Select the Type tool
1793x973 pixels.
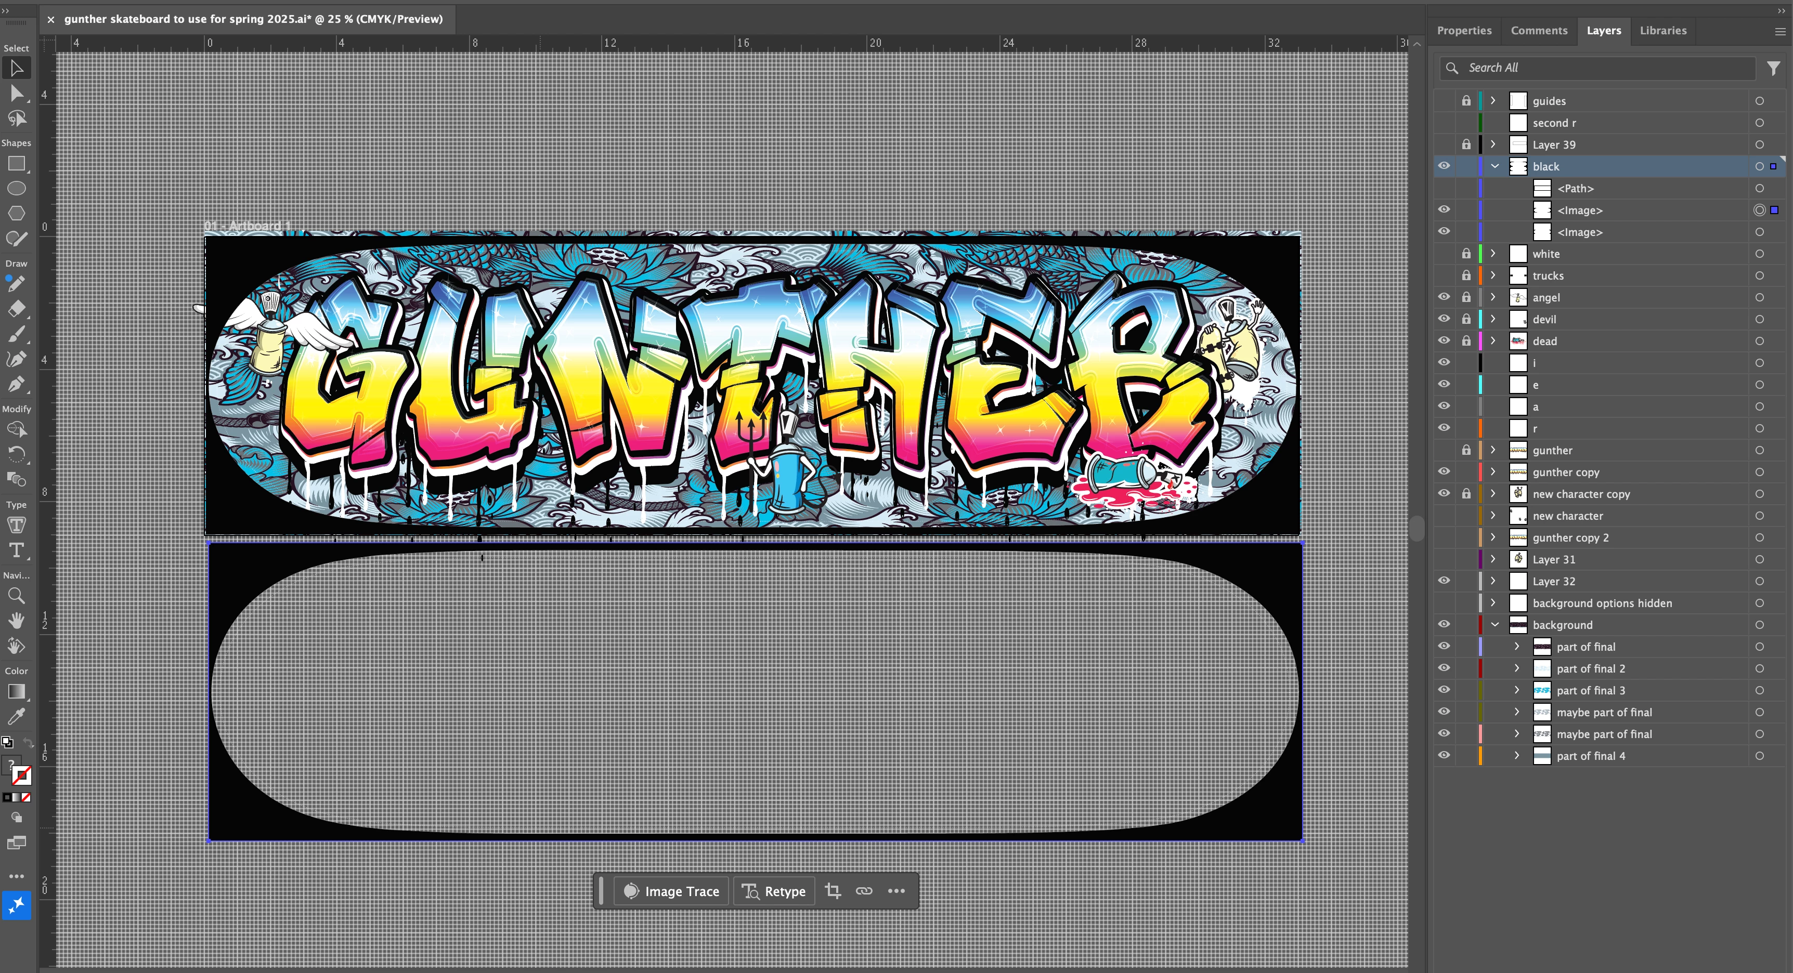point(16,550)
